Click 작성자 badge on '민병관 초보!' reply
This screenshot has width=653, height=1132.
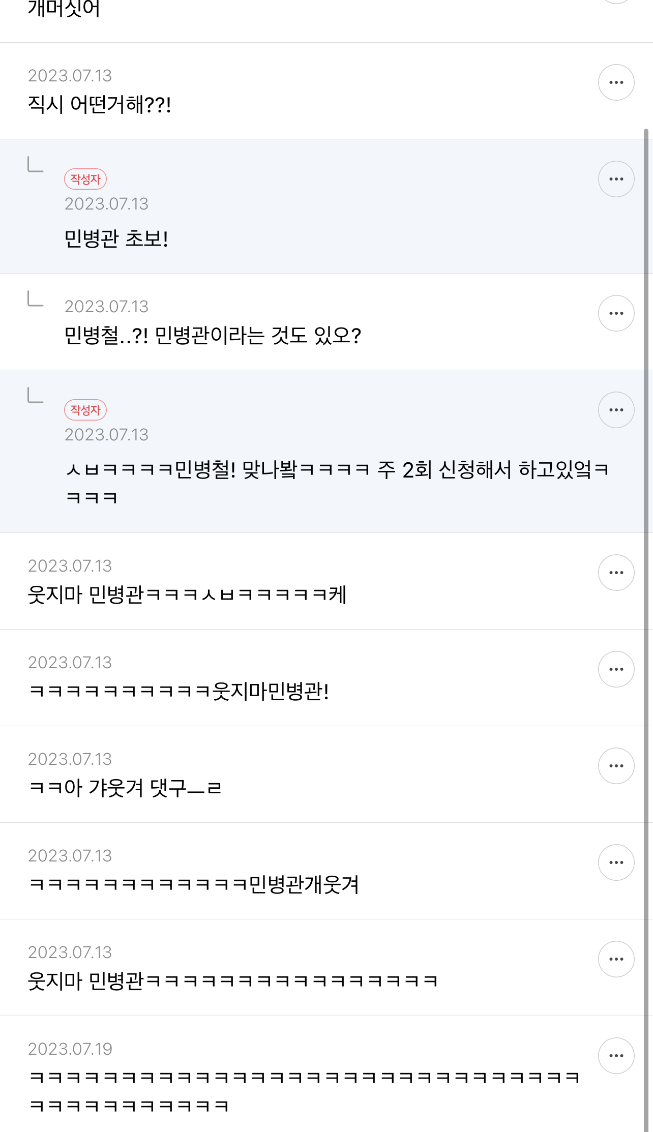pyautogui.click(x=85, y=179)
